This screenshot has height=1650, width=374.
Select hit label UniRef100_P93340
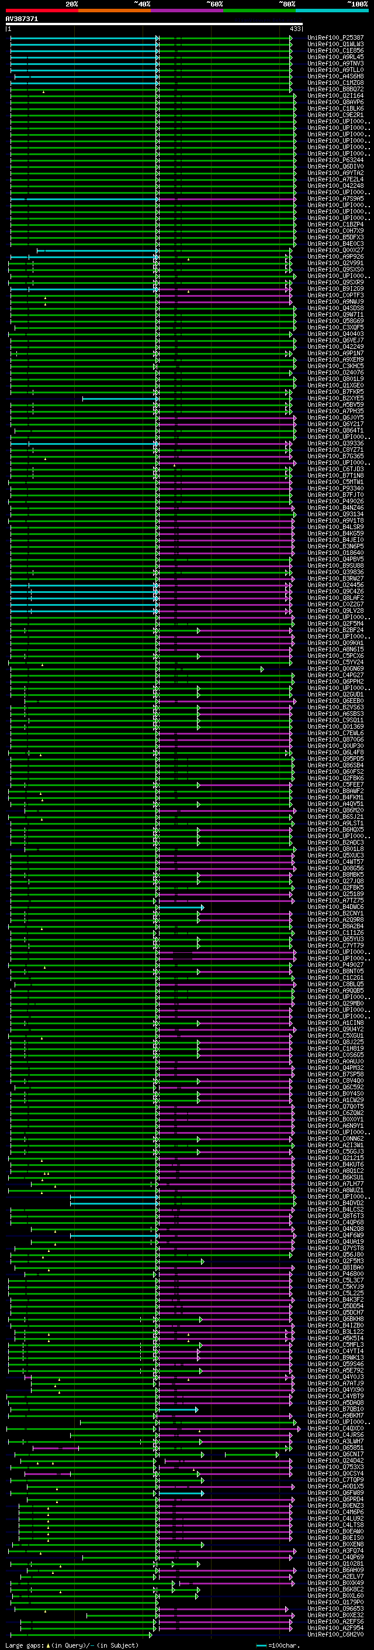coord(335,488)
